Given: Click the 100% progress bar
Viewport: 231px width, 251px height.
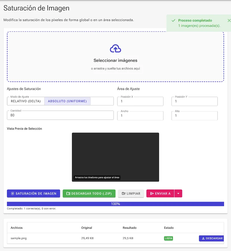Looking at the screenshot, I should pyautogui.click(x=115, y=204).
